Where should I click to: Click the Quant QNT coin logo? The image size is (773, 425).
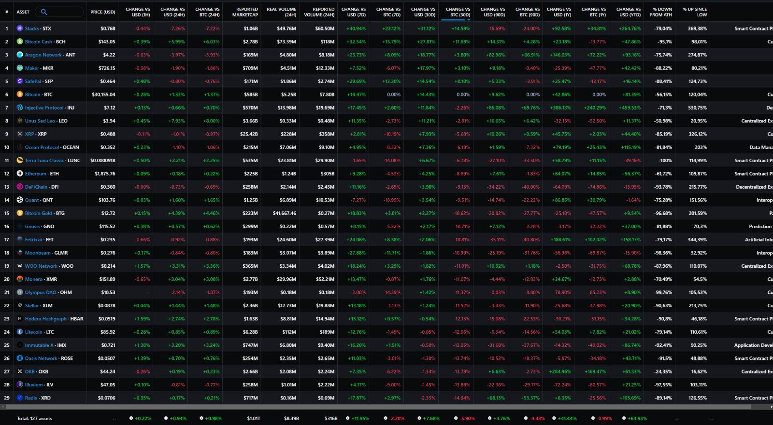click(x=20, y=200)
